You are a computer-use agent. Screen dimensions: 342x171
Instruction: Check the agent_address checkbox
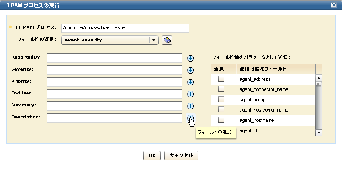[x=221, y=79]
